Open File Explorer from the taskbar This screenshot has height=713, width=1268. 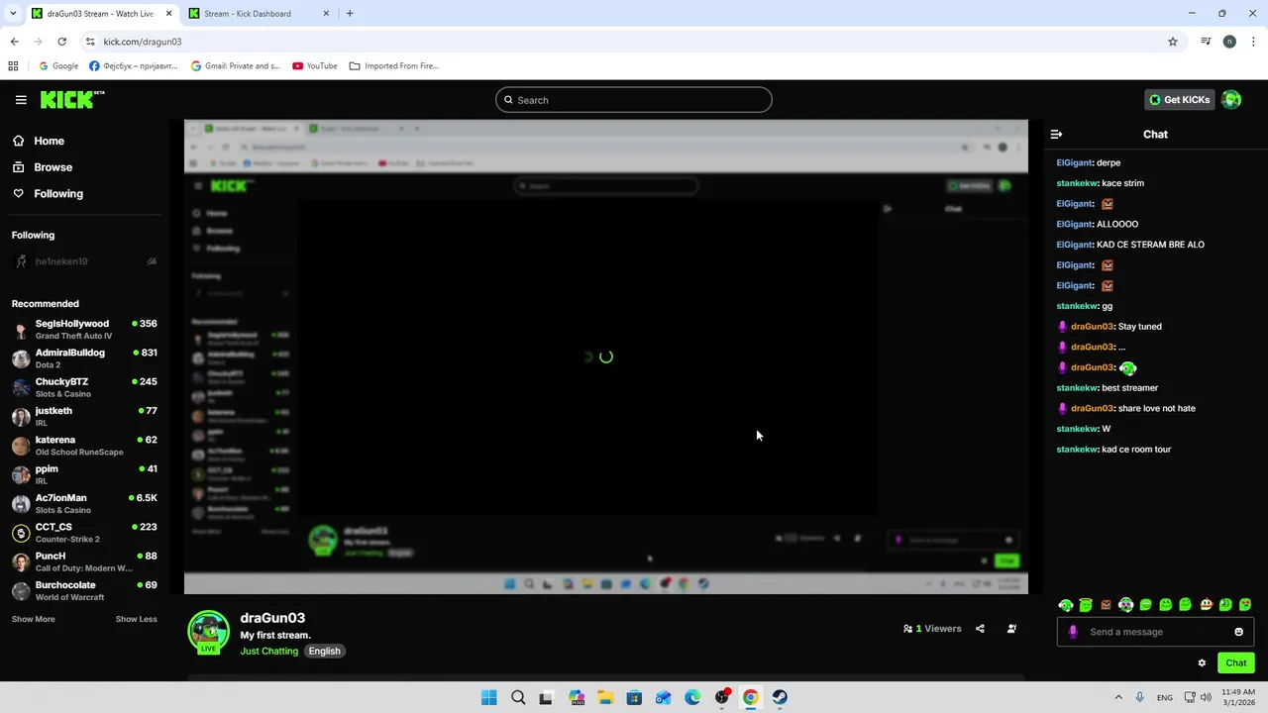[605, 698]
